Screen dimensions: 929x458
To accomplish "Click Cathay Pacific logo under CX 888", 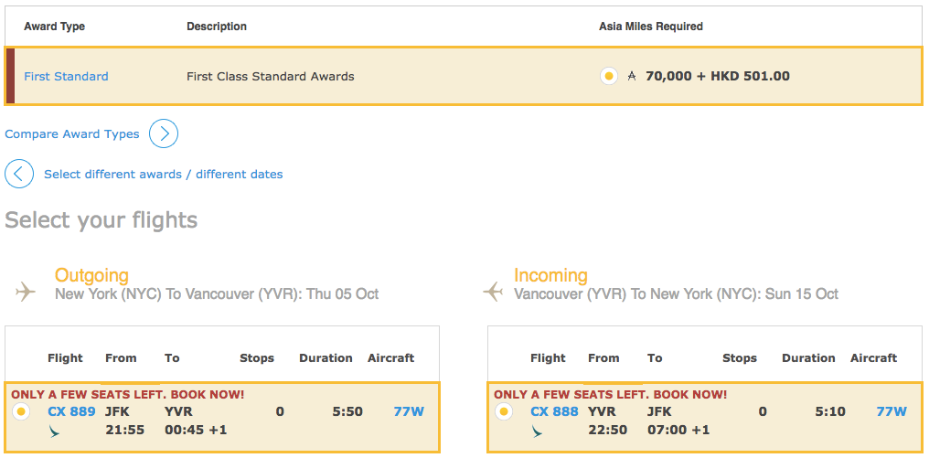I will (538, 431).
